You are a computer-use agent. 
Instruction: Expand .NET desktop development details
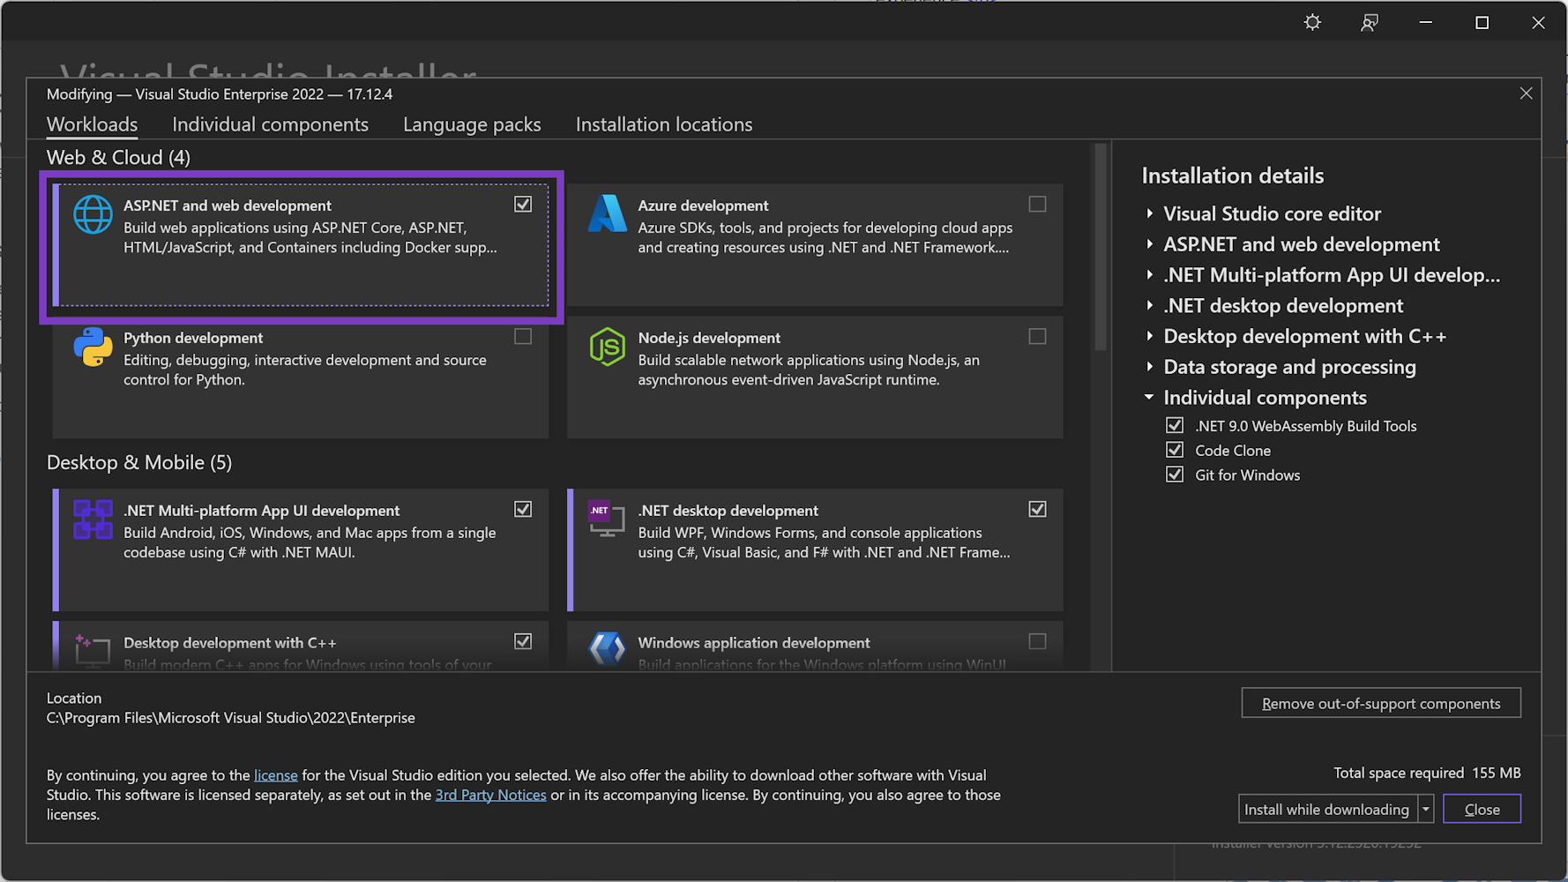pyautogui.click(x=1149, y=305)
